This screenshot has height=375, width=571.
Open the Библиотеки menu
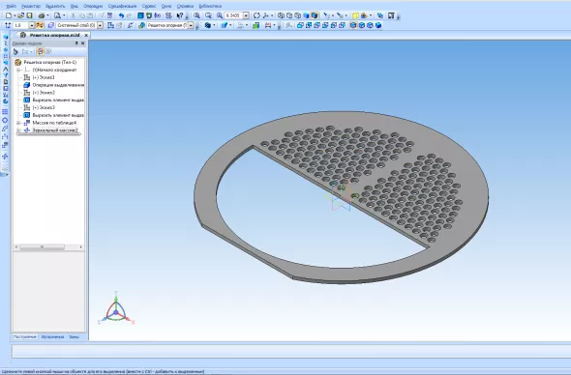tap(210, 6)
